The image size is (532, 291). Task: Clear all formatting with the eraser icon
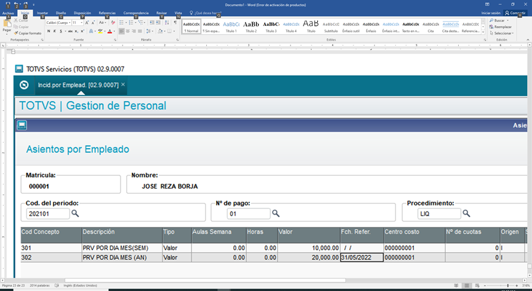[113, 22]
